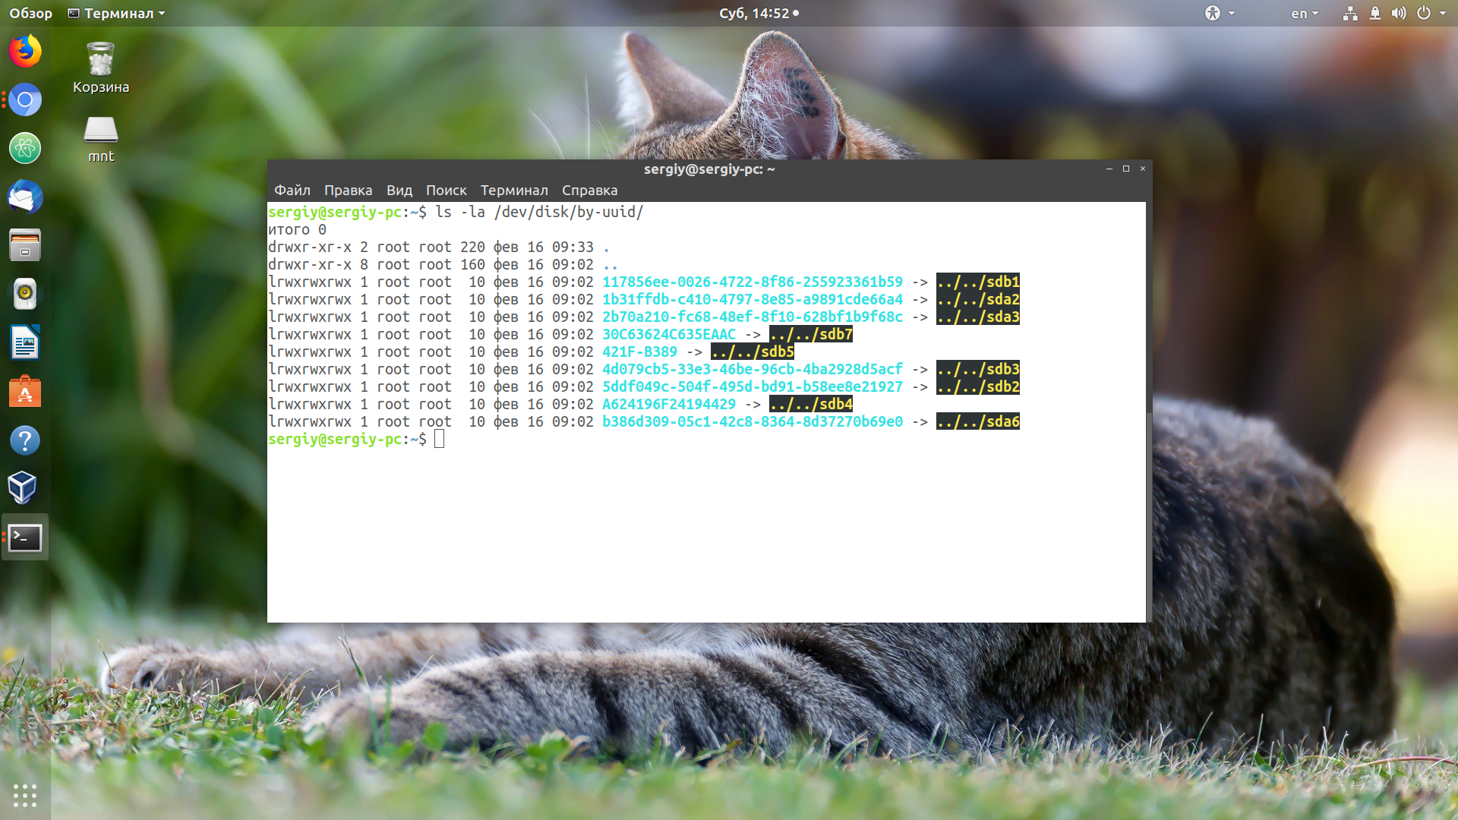This screenshot has height=820, width=1458.
Task: Click the UUID b386d309-05c1-42c8-8364-8d37270b69e0
Action: click(x=753, y=421)
